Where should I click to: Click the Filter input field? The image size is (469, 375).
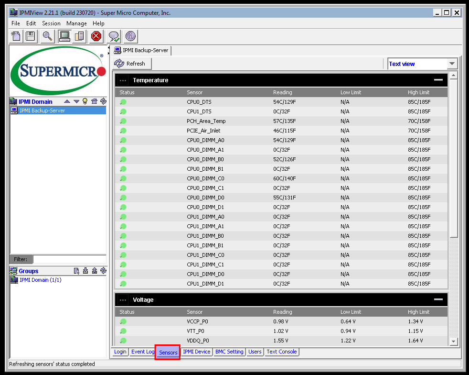(x=69, y=259)
